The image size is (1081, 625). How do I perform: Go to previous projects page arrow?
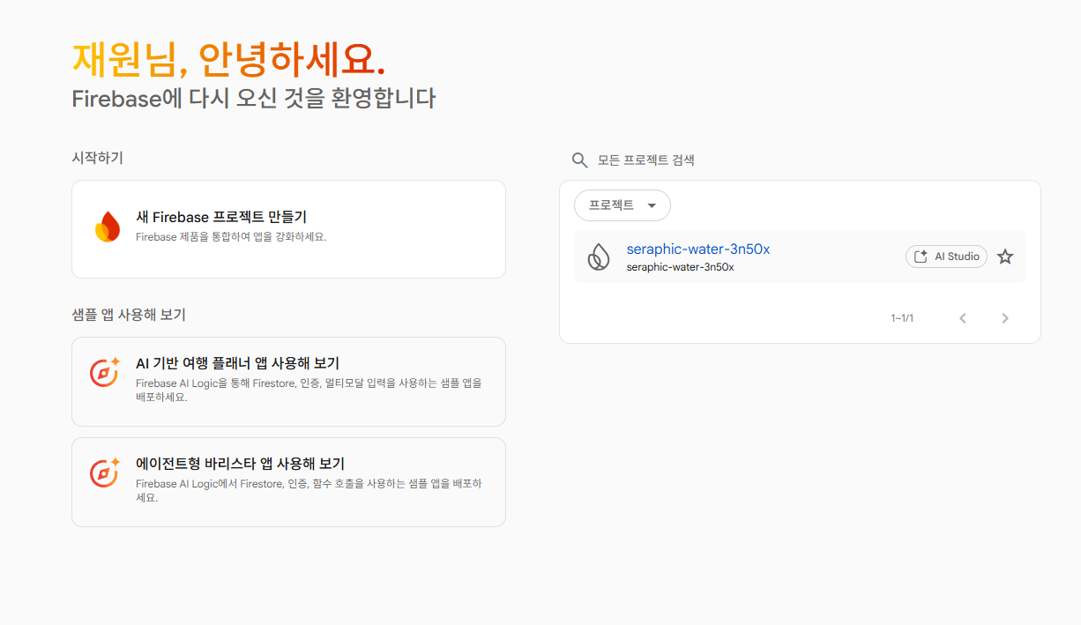[963, 318]
